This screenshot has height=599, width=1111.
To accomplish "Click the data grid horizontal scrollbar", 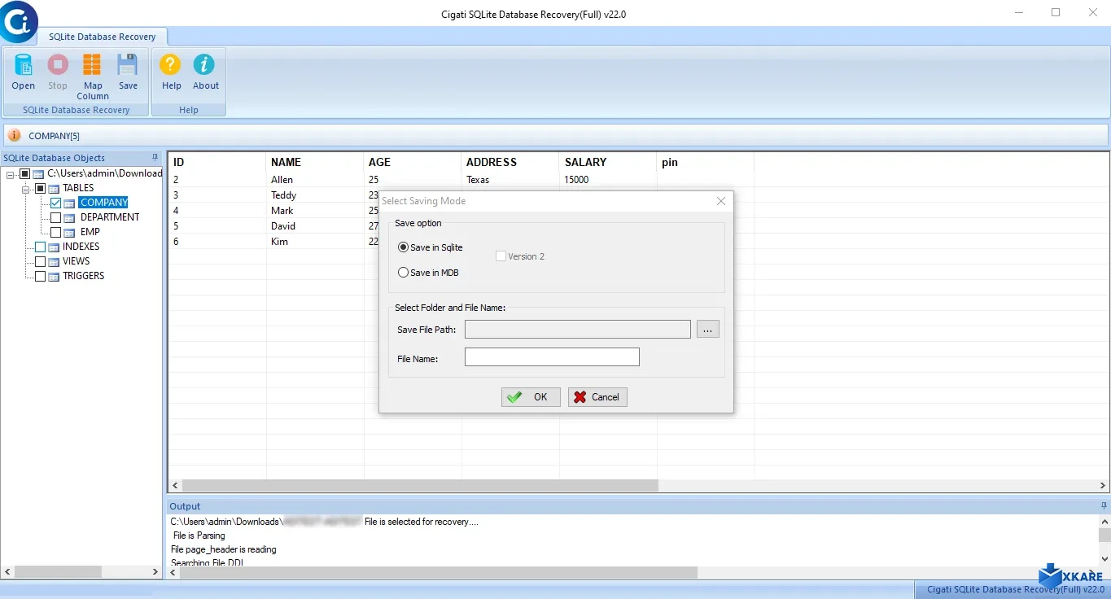I will [x=420, y=485].
